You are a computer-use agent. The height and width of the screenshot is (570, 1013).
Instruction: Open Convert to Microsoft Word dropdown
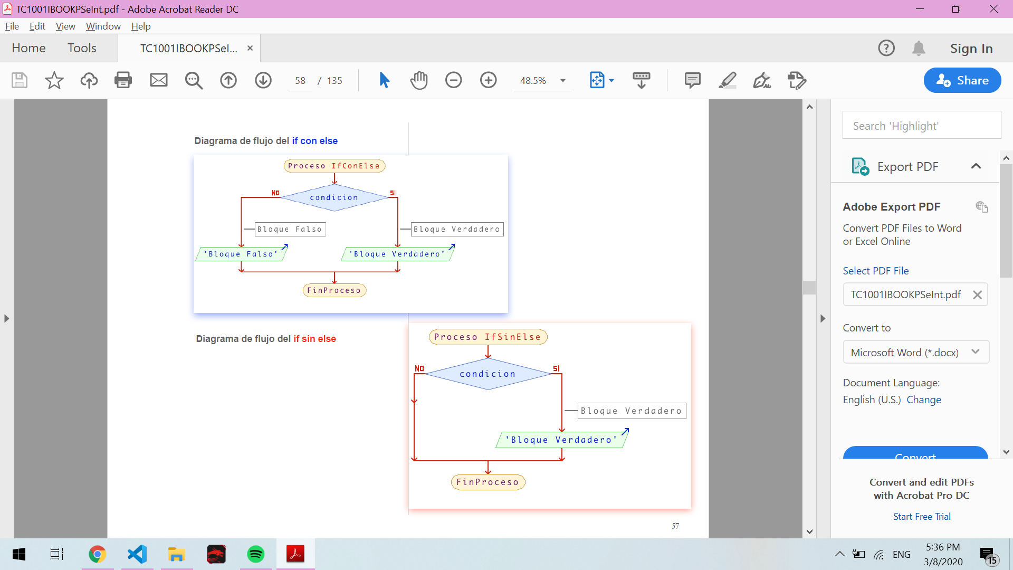tap(915, 352)
